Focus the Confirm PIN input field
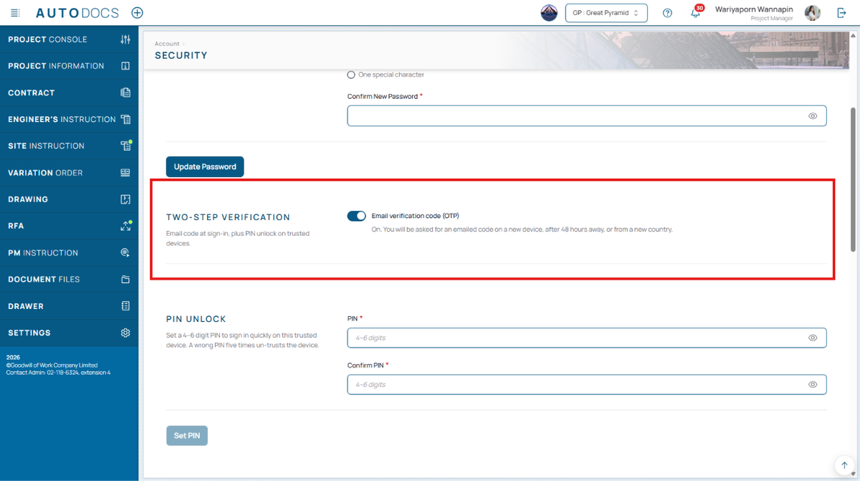Image resolution: width=860 pixels, height=481 pixels. click(586, 384)
